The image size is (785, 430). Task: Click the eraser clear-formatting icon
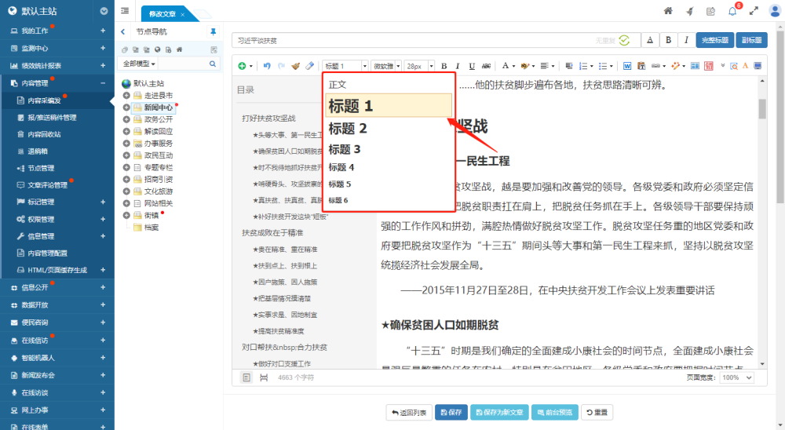pyautogui.click(x=309, y=66)
